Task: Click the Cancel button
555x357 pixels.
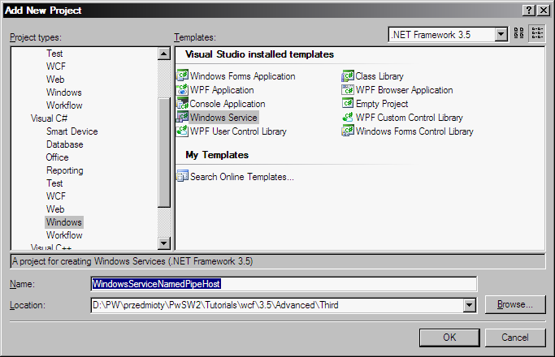Action: 515,338
